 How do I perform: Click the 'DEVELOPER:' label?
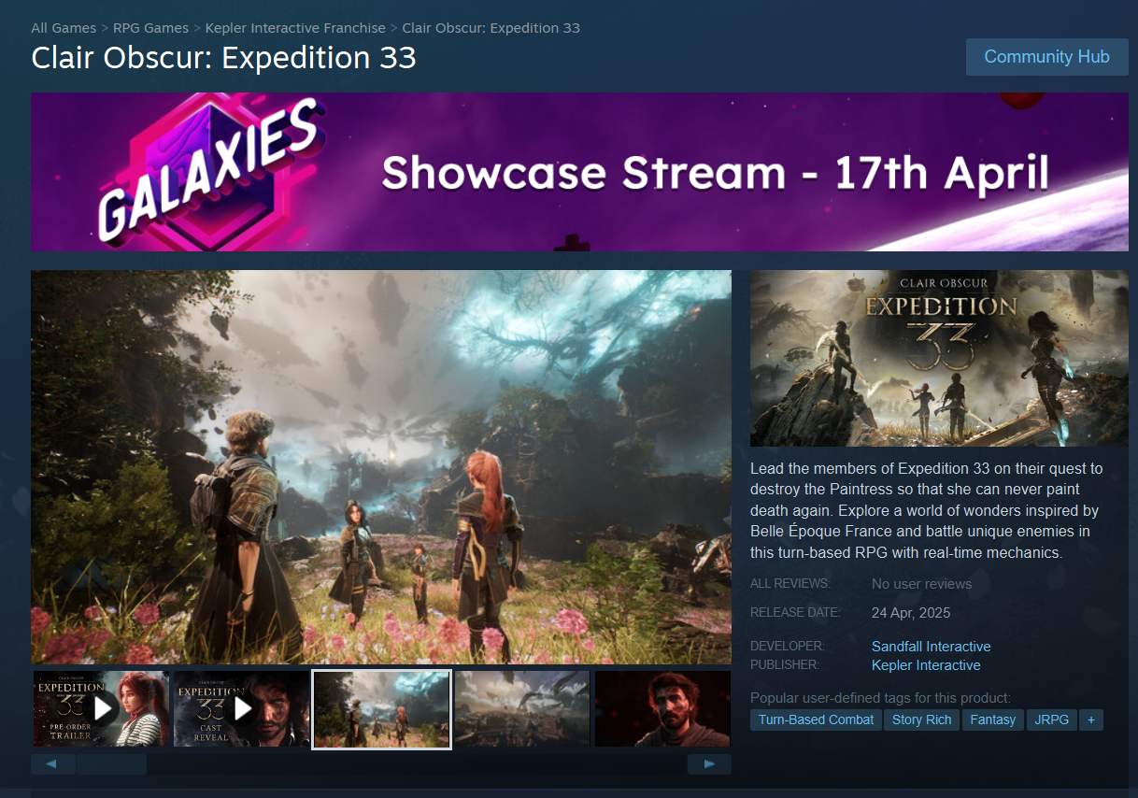click(787, 646)
